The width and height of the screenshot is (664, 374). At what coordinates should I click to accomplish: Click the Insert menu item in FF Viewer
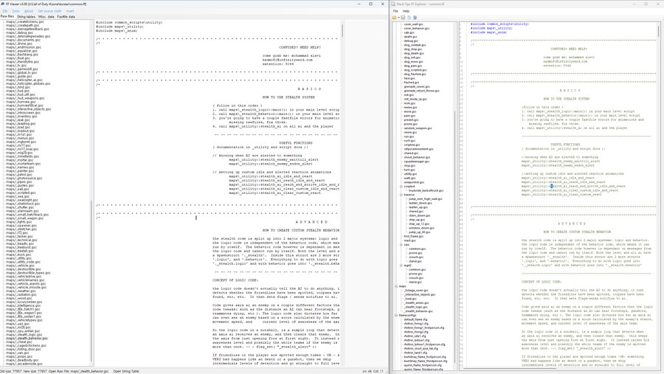coord(70,11)
